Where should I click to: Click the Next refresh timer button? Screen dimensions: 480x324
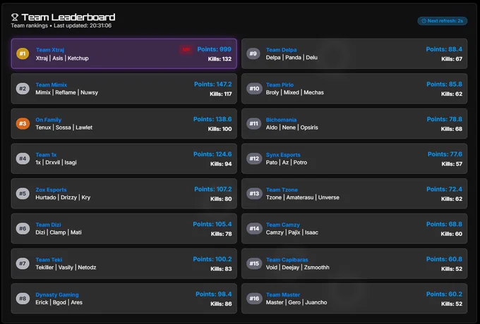[x=443, y=21]
